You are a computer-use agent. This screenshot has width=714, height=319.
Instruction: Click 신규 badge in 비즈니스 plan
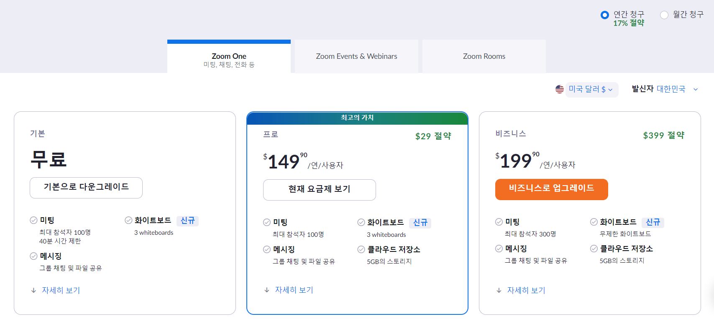pos(653,222)
